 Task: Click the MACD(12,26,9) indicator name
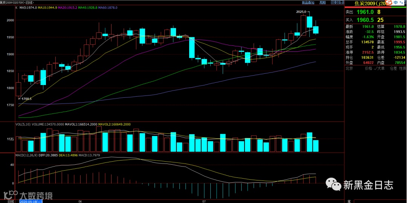point(26,155)
